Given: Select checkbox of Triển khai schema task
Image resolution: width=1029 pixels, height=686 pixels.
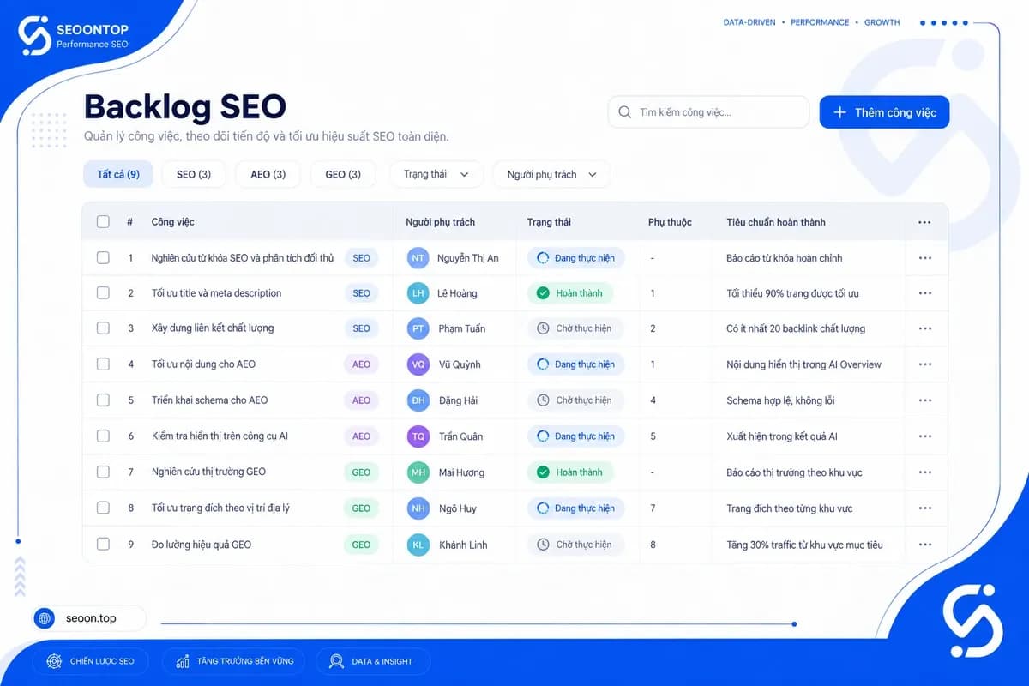Looking at the screenshot, I should tap(103, 400).
